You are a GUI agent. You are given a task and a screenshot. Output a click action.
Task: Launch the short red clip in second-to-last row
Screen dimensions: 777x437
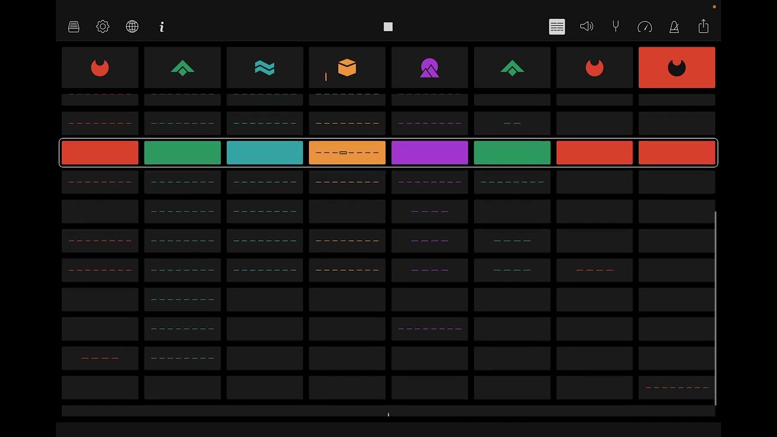[100, 358]
